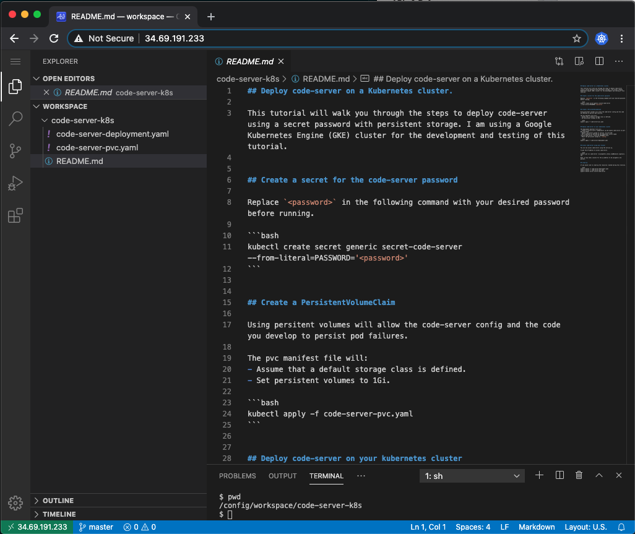This screenshot has height=534, width=635.
Task: Go back in browser history
Action: pos(14,38)
